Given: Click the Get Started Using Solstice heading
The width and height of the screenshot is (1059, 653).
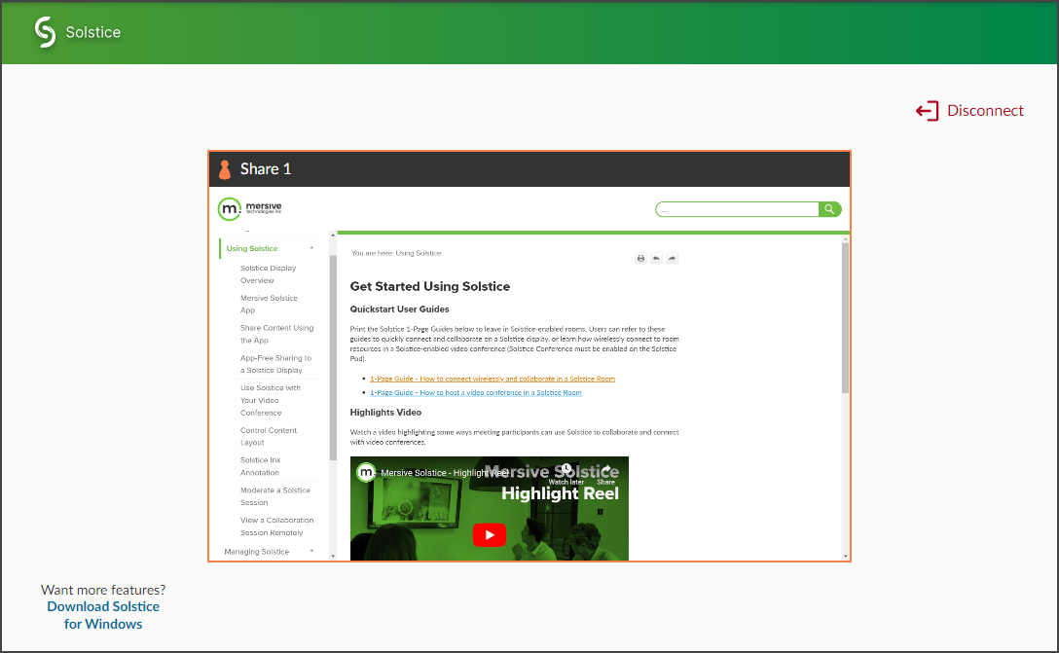Looking at the screenshot, I should [429, 286].
